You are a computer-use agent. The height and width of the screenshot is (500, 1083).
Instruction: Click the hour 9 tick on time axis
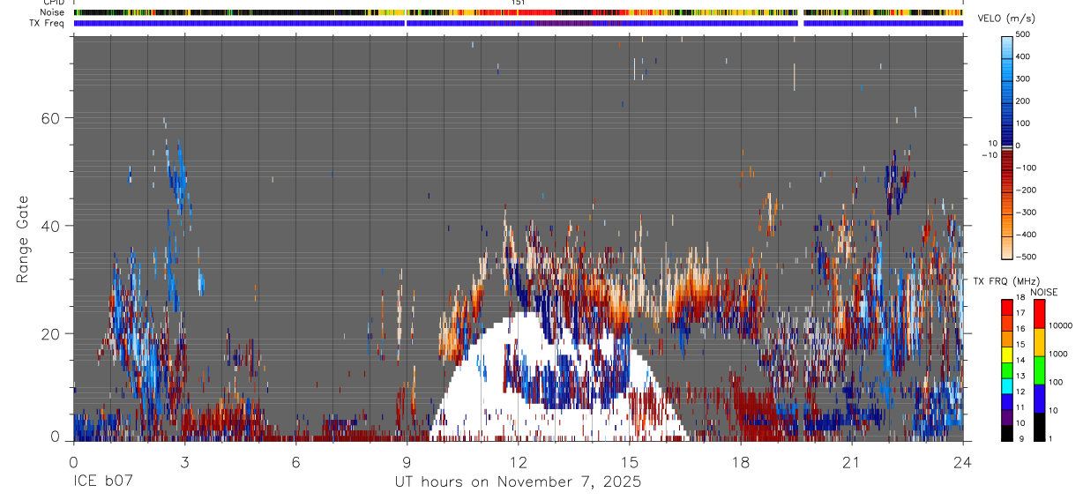click(x=407, y=461)
